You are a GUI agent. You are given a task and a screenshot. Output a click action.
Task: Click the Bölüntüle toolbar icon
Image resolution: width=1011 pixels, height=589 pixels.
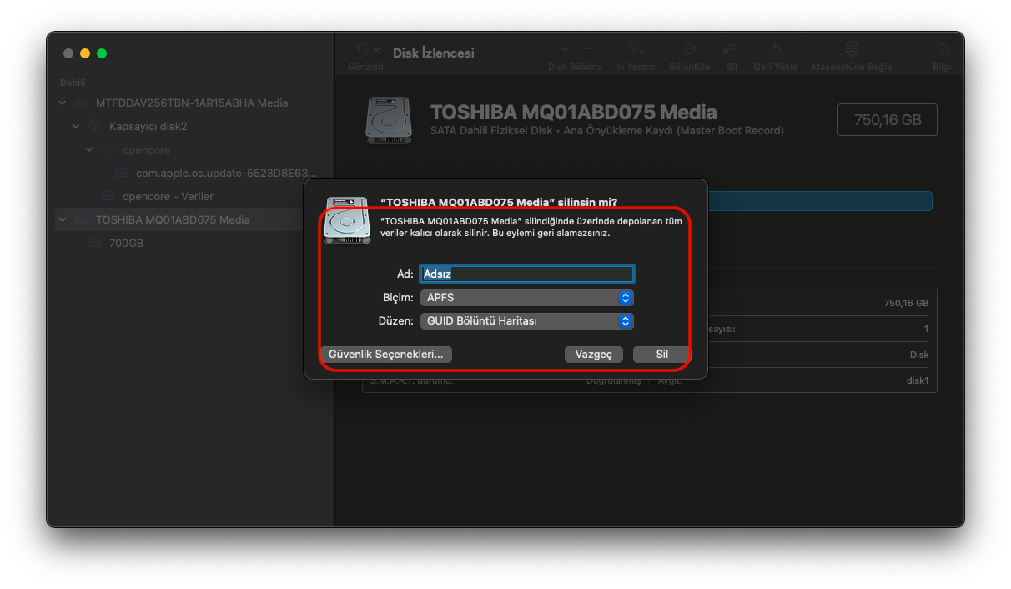tap(690, 50)
